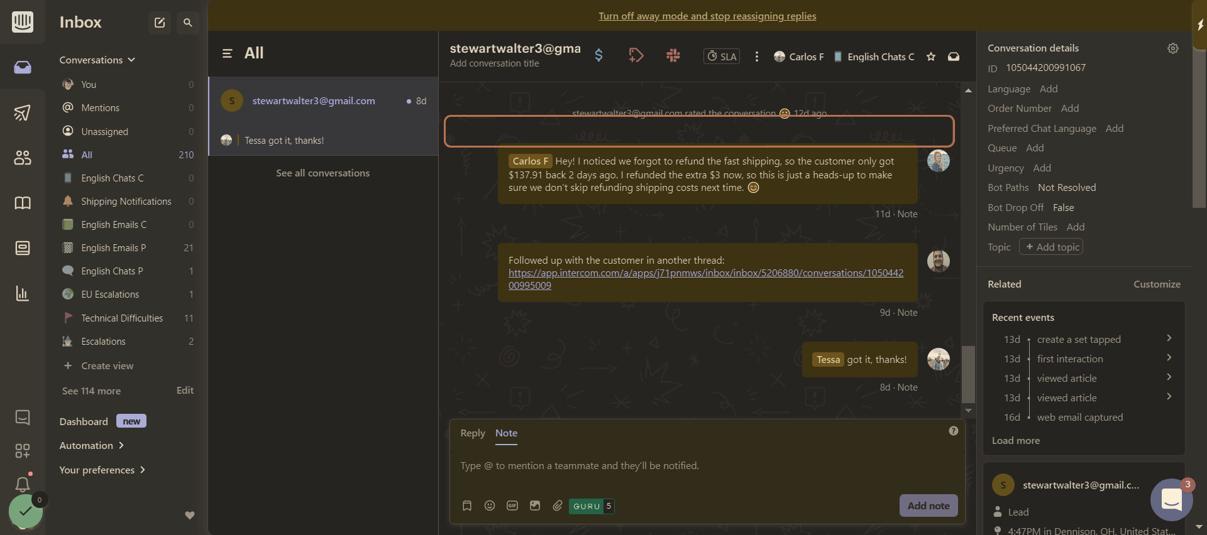
Task: Click 'Turn off away mode' link
Action: pyautogui.click(x=707, y=16)
